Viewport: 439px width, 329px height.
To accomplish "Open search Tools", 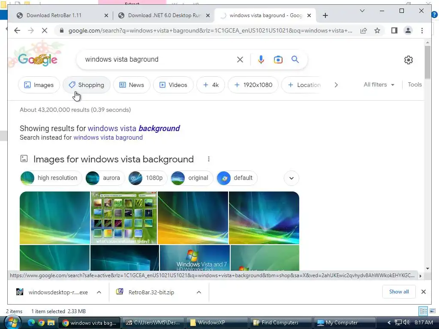I will tap(415, 84).
